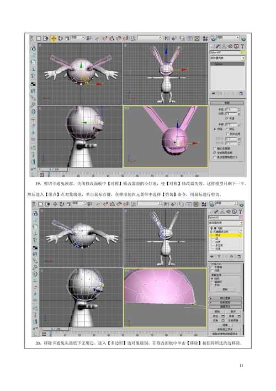Click the Break button in Edit Vertices rollout
The image size is (276, 391).
tap(233, 311)
